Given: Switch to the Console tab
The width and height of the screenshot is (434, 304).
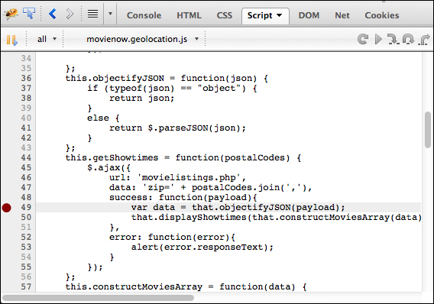Looking at the screenshot, I should (144, 15).
